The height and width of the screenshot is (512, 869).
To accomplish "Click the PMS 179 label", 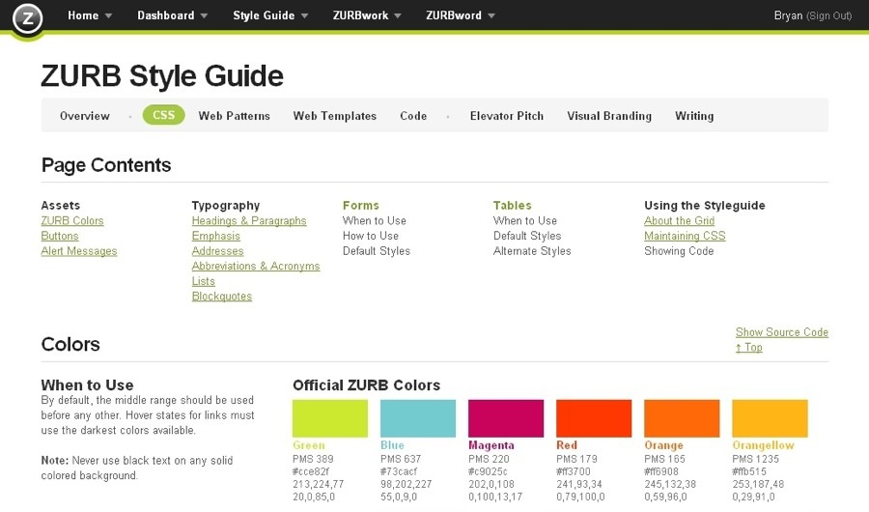I will tap(576, 459).
